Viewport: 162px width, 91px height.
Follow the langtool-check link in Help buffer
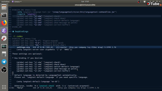tap(46, 86)
